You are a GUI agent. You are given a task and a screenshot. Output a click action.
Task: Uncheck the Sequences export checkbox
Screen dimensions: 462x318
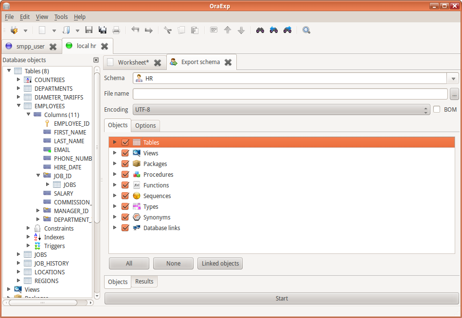coord(125,196)
